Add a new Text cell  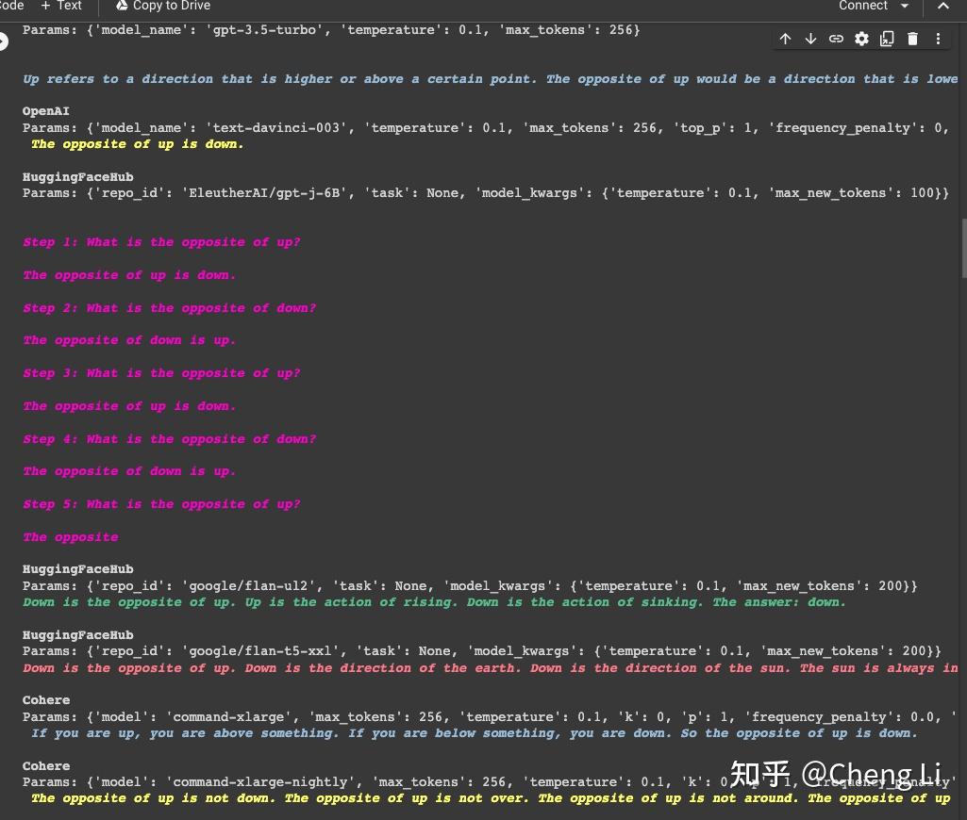click(61, 6)
